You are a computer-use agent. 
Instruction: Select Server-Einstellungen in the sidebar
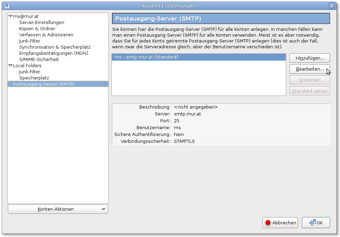(x=42, y=23)
